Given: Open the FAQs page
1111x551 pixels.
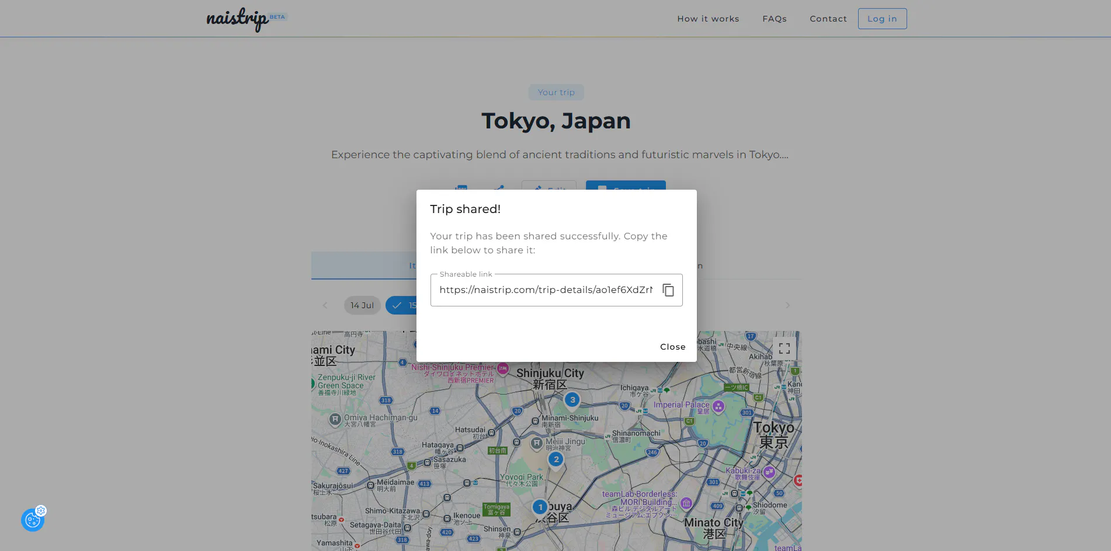Looking at the screenshot, I should point(775,19).
